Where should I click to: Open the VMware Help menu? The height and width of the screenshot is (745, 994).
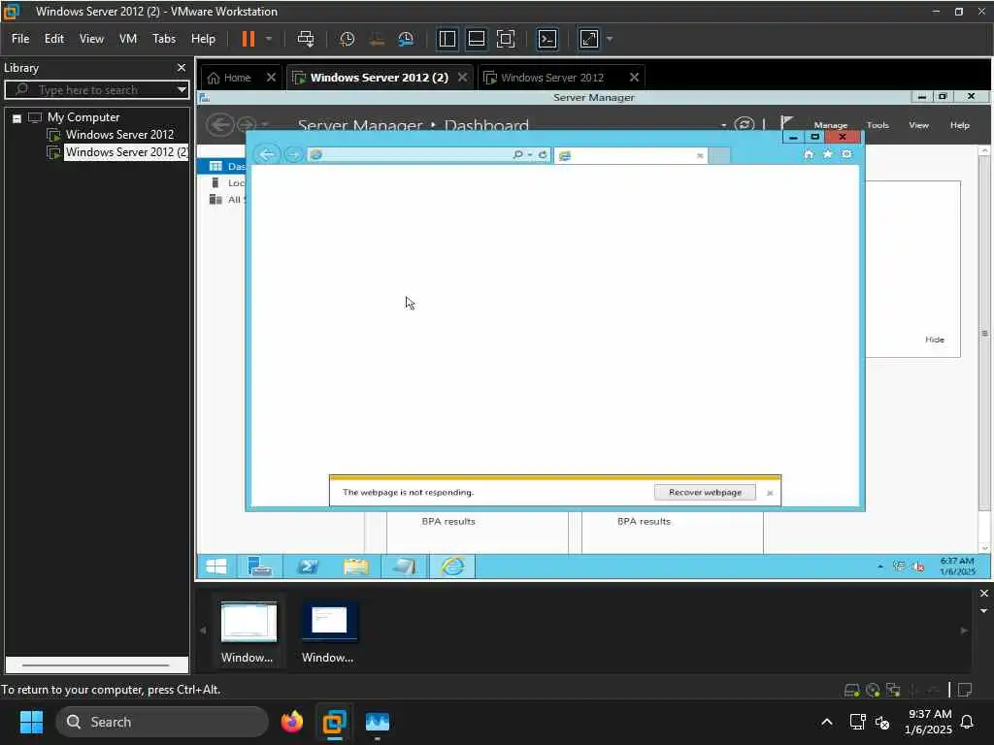click(x=203, y=39)
